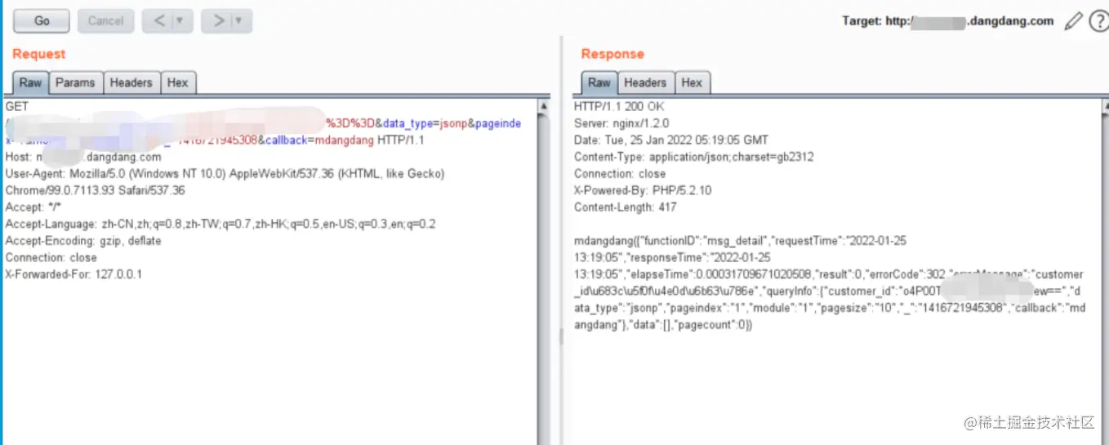Click the elapseTime value line in response

(828, 274)
